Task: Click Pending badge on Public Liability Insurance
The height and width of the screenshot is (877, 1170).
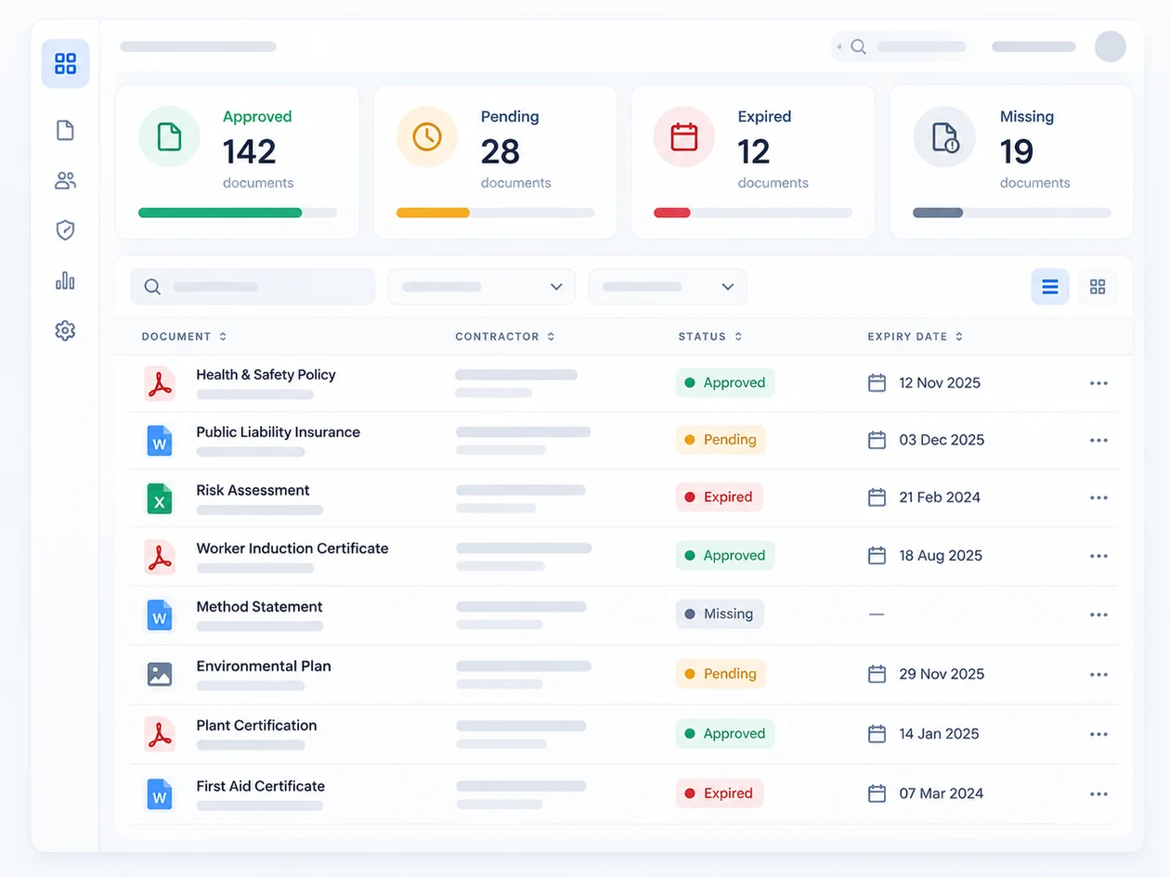Action: [721, 440]
